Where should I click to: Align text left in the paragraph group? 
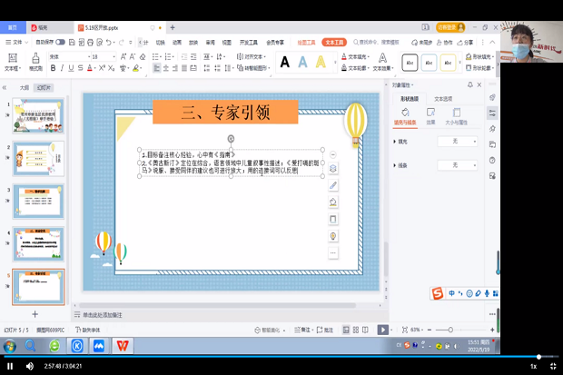point(156,68)
